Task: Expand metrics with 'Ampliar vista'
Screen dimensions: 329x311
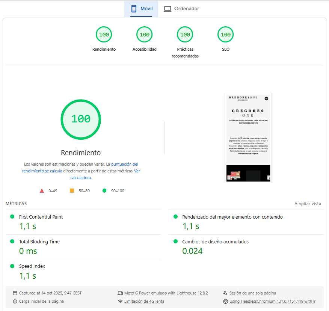Action: [308, 204]
